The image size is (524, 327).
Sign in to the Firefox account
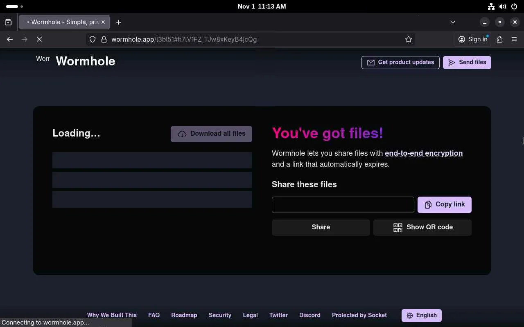point(473,39)
